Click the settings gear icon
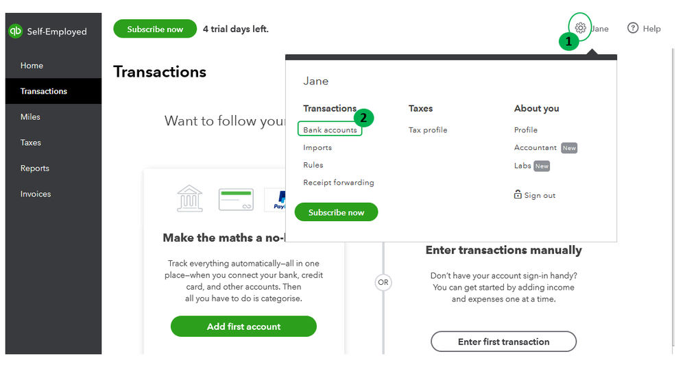Viewport: 685px width, 380px height. 580,28
